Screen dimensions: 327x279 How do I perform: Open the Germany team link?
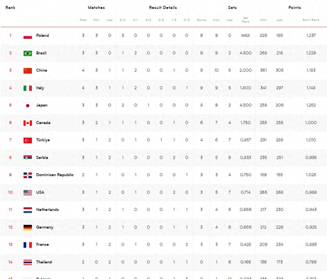point(44,227)
